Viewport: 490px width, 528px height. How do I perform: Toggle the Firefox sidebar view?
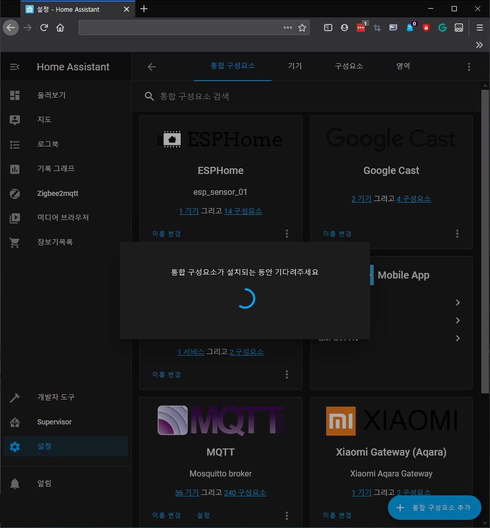point(328,28)
